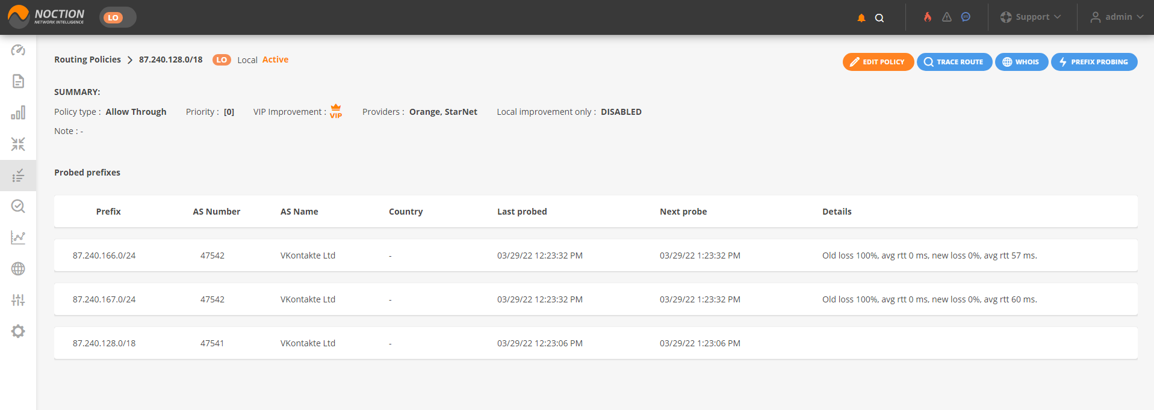Sort by Country column header

coord(406,212)
